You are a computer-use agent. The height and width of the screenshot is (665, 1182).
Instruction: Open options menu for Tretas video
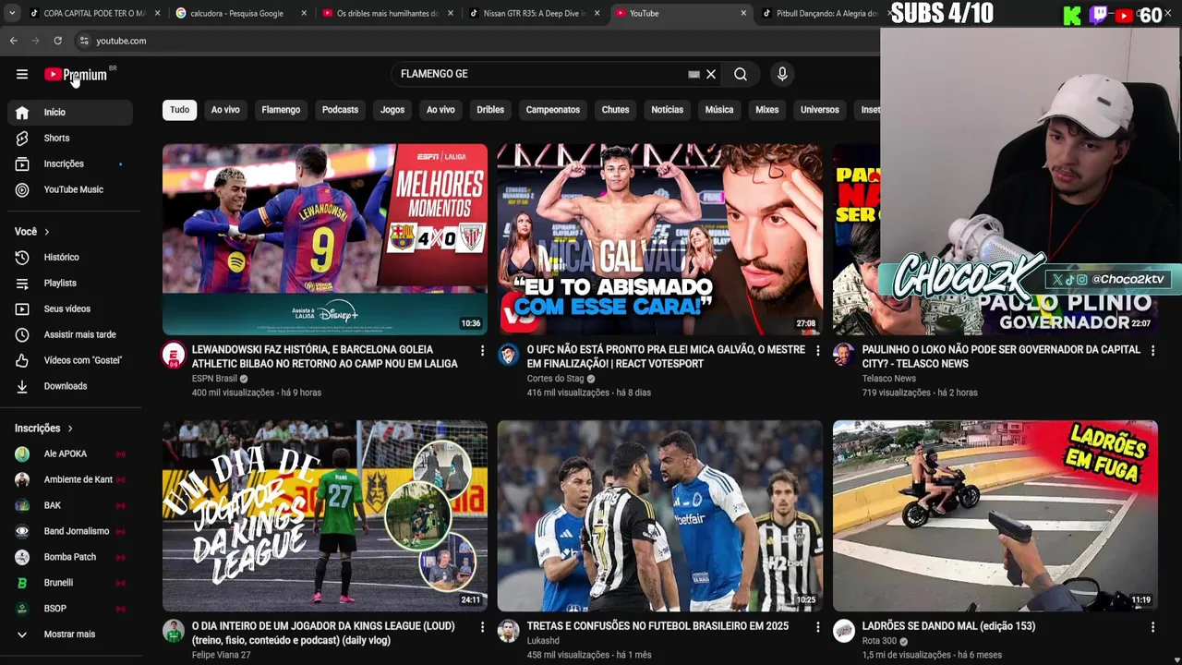pyautogui.click(x=817, y=627)
